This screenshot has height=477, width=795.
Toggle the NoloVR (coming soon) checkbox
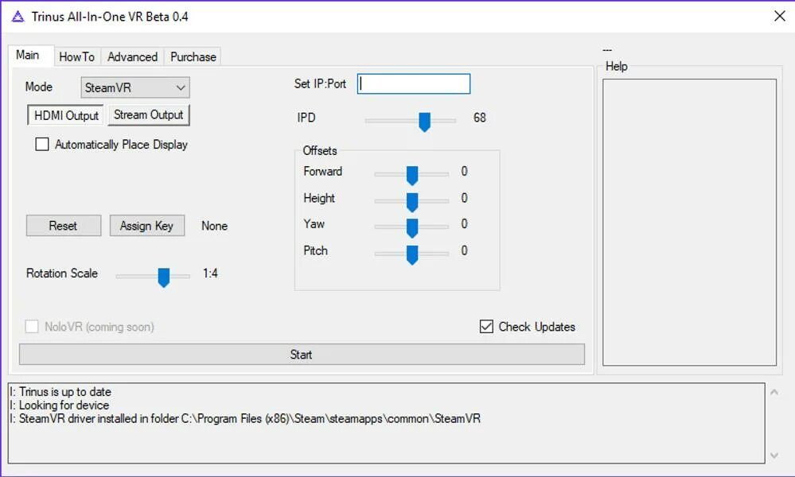32,327
